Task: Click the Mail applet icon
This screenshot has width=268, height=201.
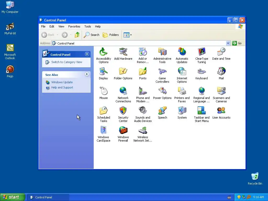Action: coord(221,71)
